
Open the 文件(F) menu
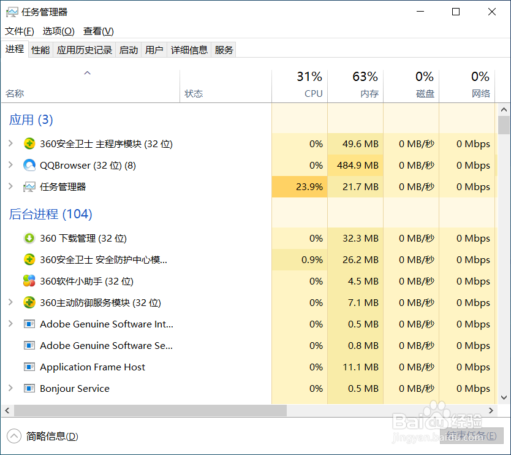click(x=19, y=31)
